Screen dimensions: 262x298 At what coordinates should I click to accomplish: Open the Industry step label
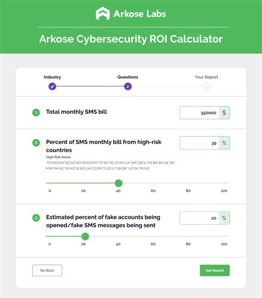click(x=52, y=77)
